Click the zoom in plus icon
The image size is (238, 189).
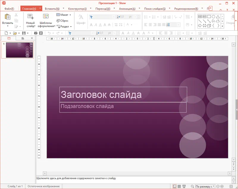(x=222, y=186)
